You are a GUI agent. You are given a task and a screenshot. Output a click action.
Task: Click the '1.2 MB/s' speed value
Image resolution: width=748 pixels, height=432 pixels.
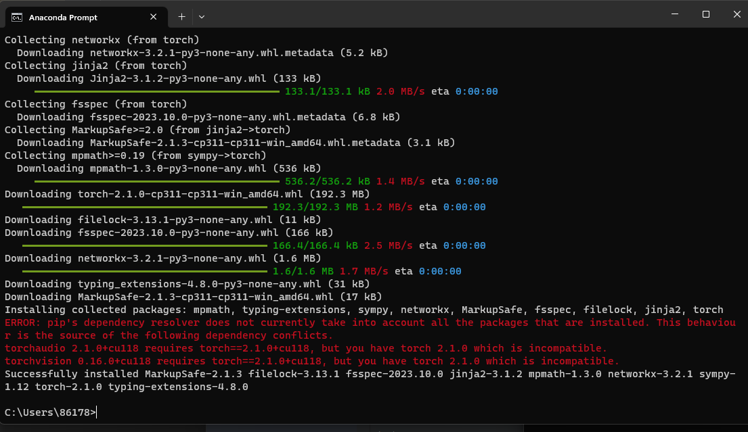click(389, 207)
